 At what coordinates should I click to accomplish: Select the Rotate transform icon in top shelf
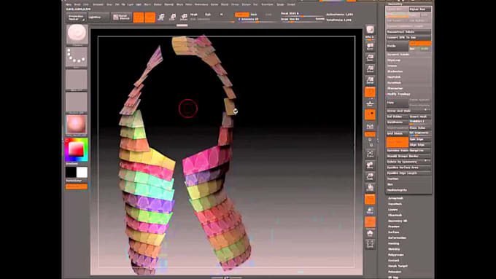[184, 17]
